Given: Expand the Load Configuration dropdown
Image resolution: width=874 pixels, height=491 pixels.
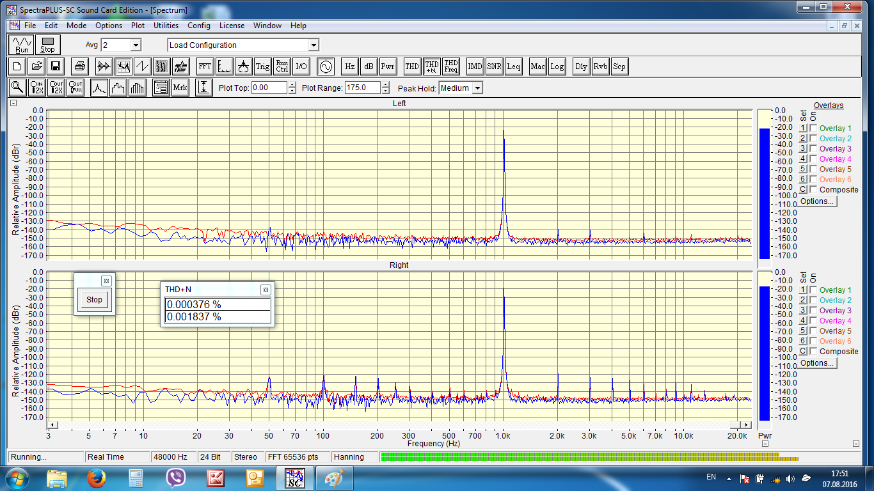Looking at the screenshot, I should [x=313, y=45].
